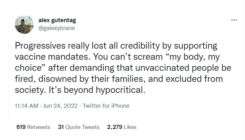Click the Jun 24, 2022 date

click(x=61, y=106)
